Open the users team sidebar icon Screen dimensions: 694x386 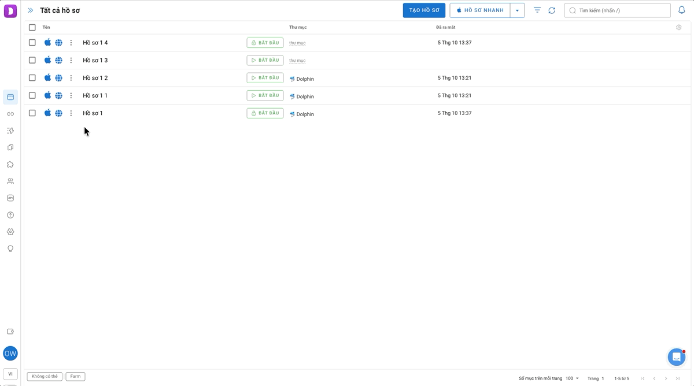click(10, 181)
